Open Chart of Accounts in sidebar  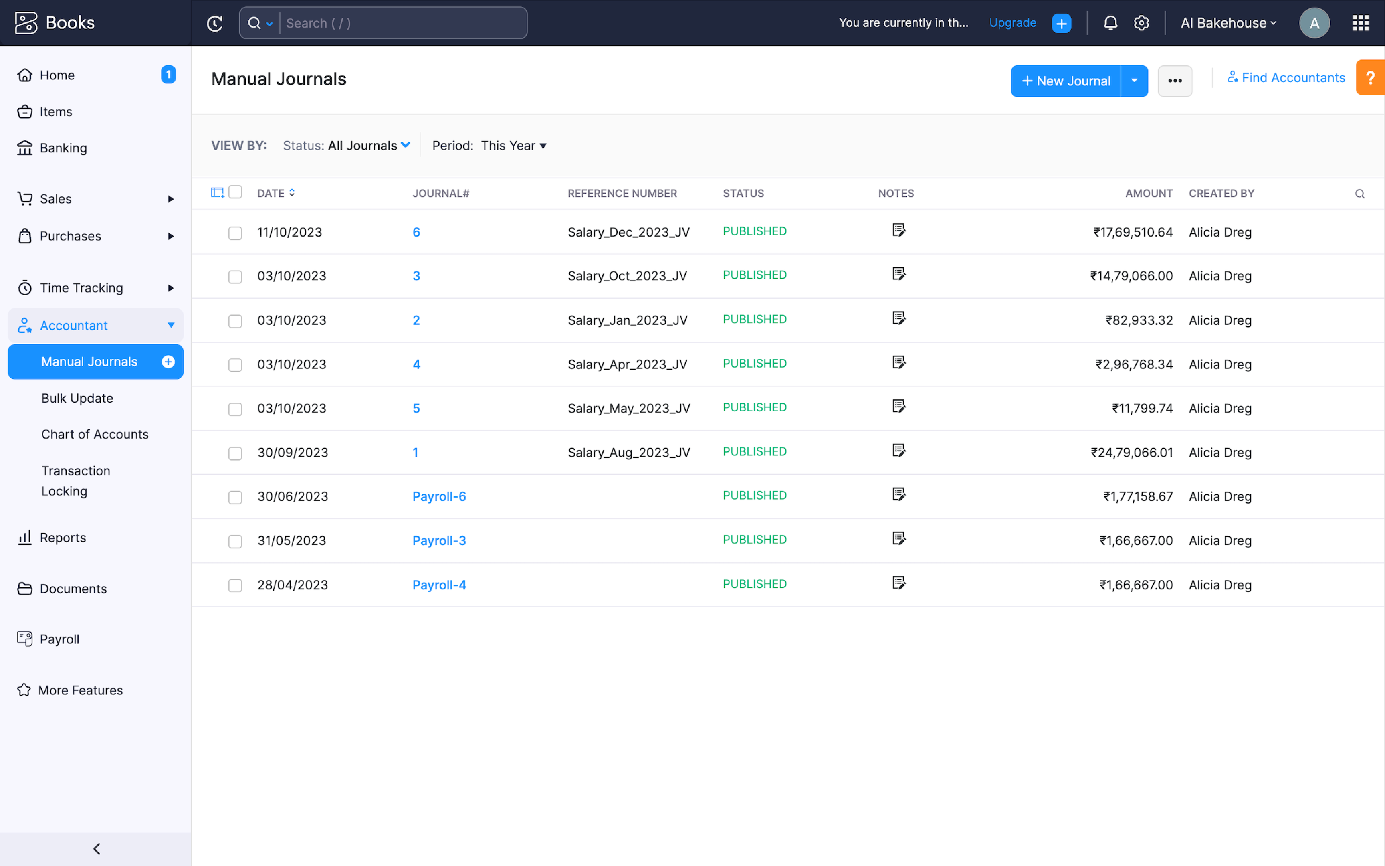(95, 434)
